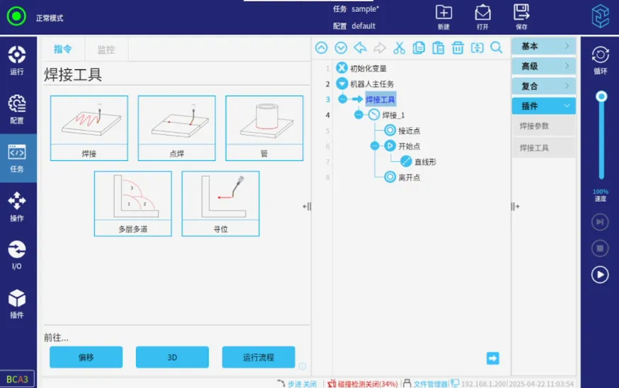619x388 pixels.
Task: Delete the selected node with trash icon
Action: (x=458, y=48)
